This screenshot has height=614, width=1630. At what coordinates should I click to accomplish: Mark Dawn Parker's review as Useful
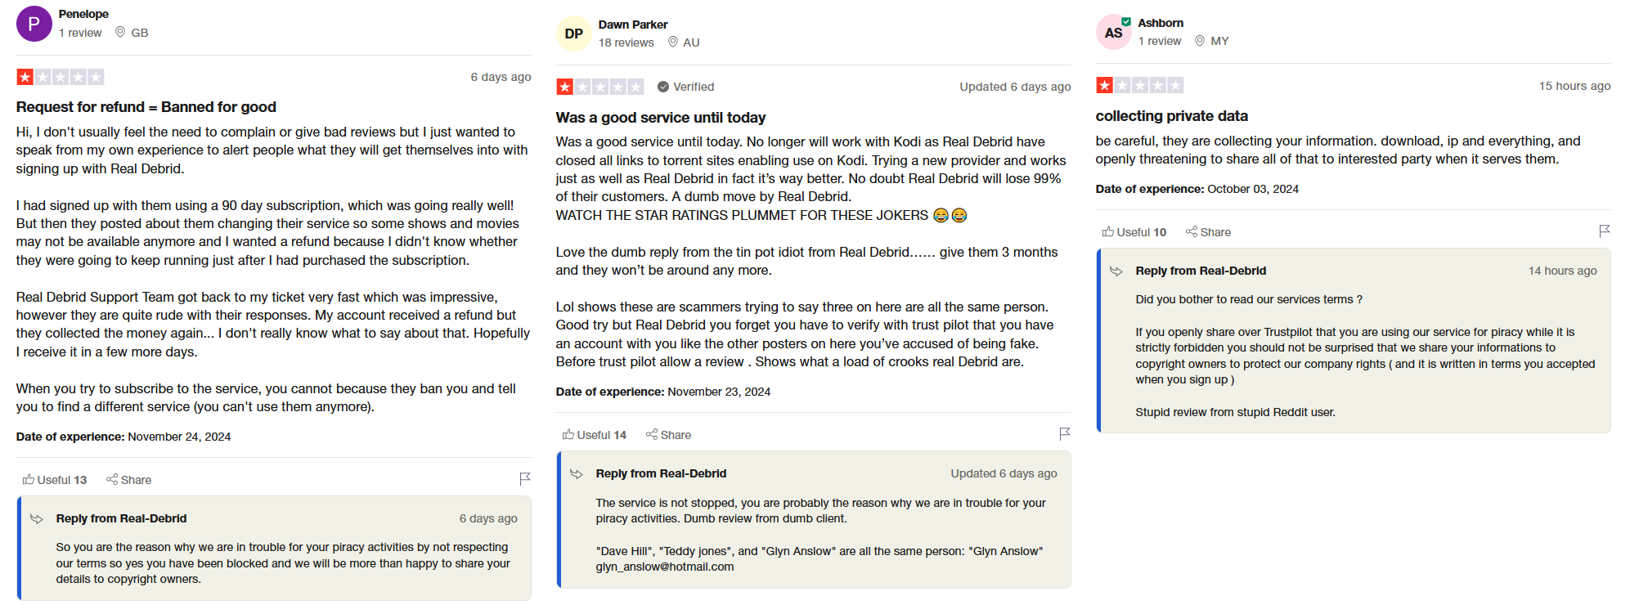tap(594, 435)
